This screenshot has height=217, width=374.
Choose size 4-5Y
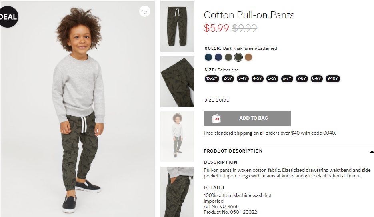(257, 78)
